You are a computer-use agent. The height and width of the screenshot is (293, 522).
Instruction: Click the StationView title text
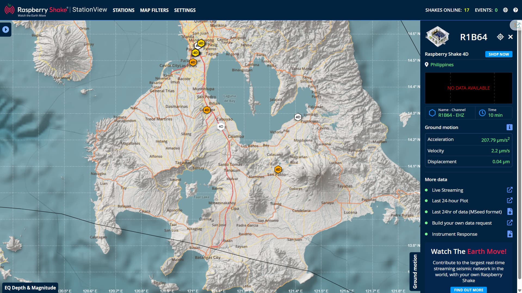coord(89,10)
